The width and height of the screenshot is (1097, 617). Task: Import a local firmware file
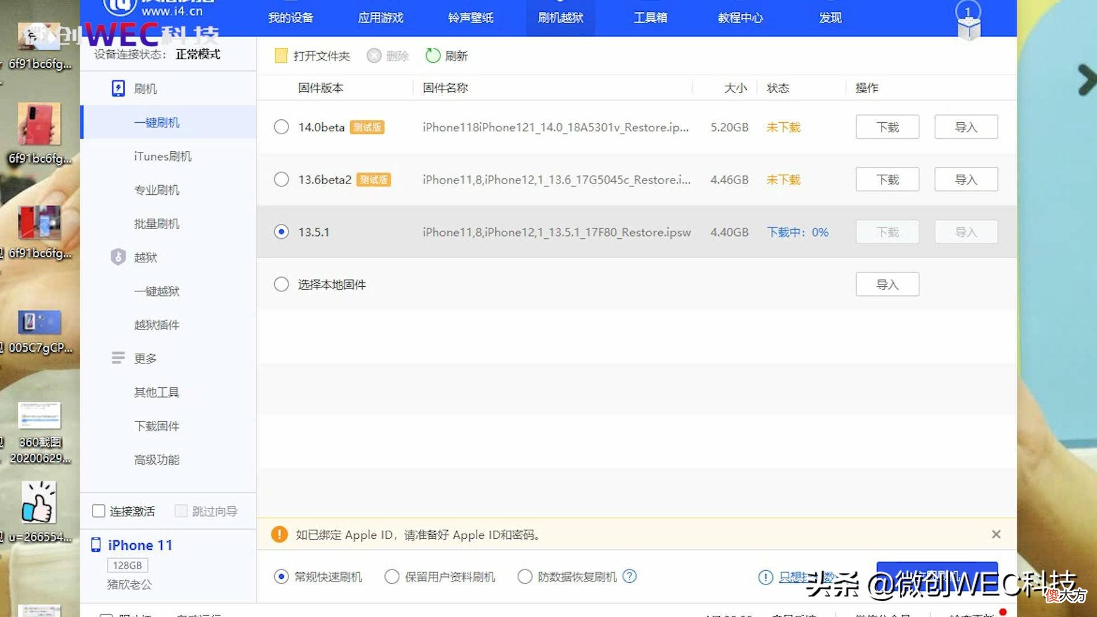tap(887, 285)
